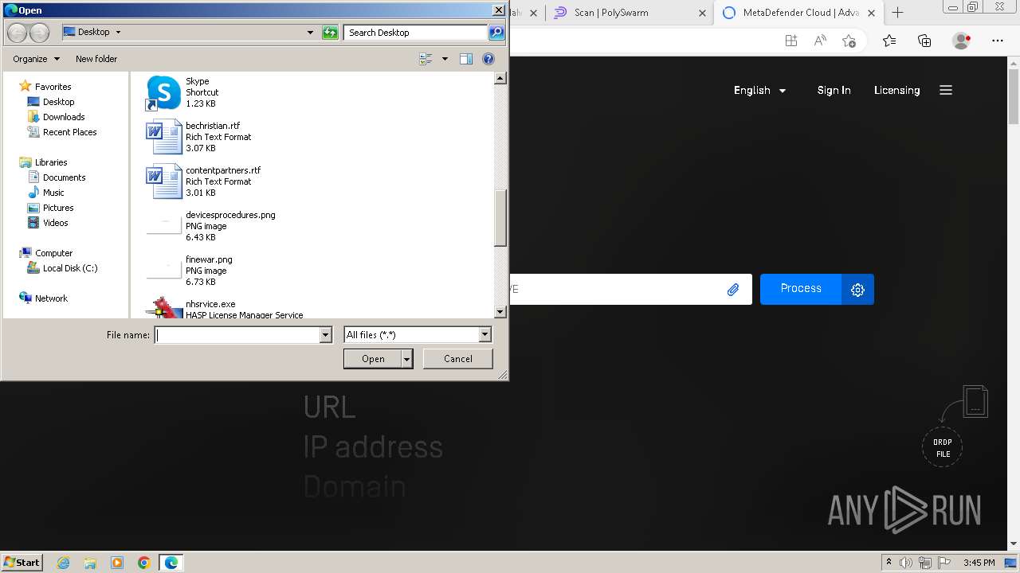The height and width of the screenshot is (573, 1020).
Task: Click the paperclip attach icon in MetaDefender
Action: (x=733, y=290)
